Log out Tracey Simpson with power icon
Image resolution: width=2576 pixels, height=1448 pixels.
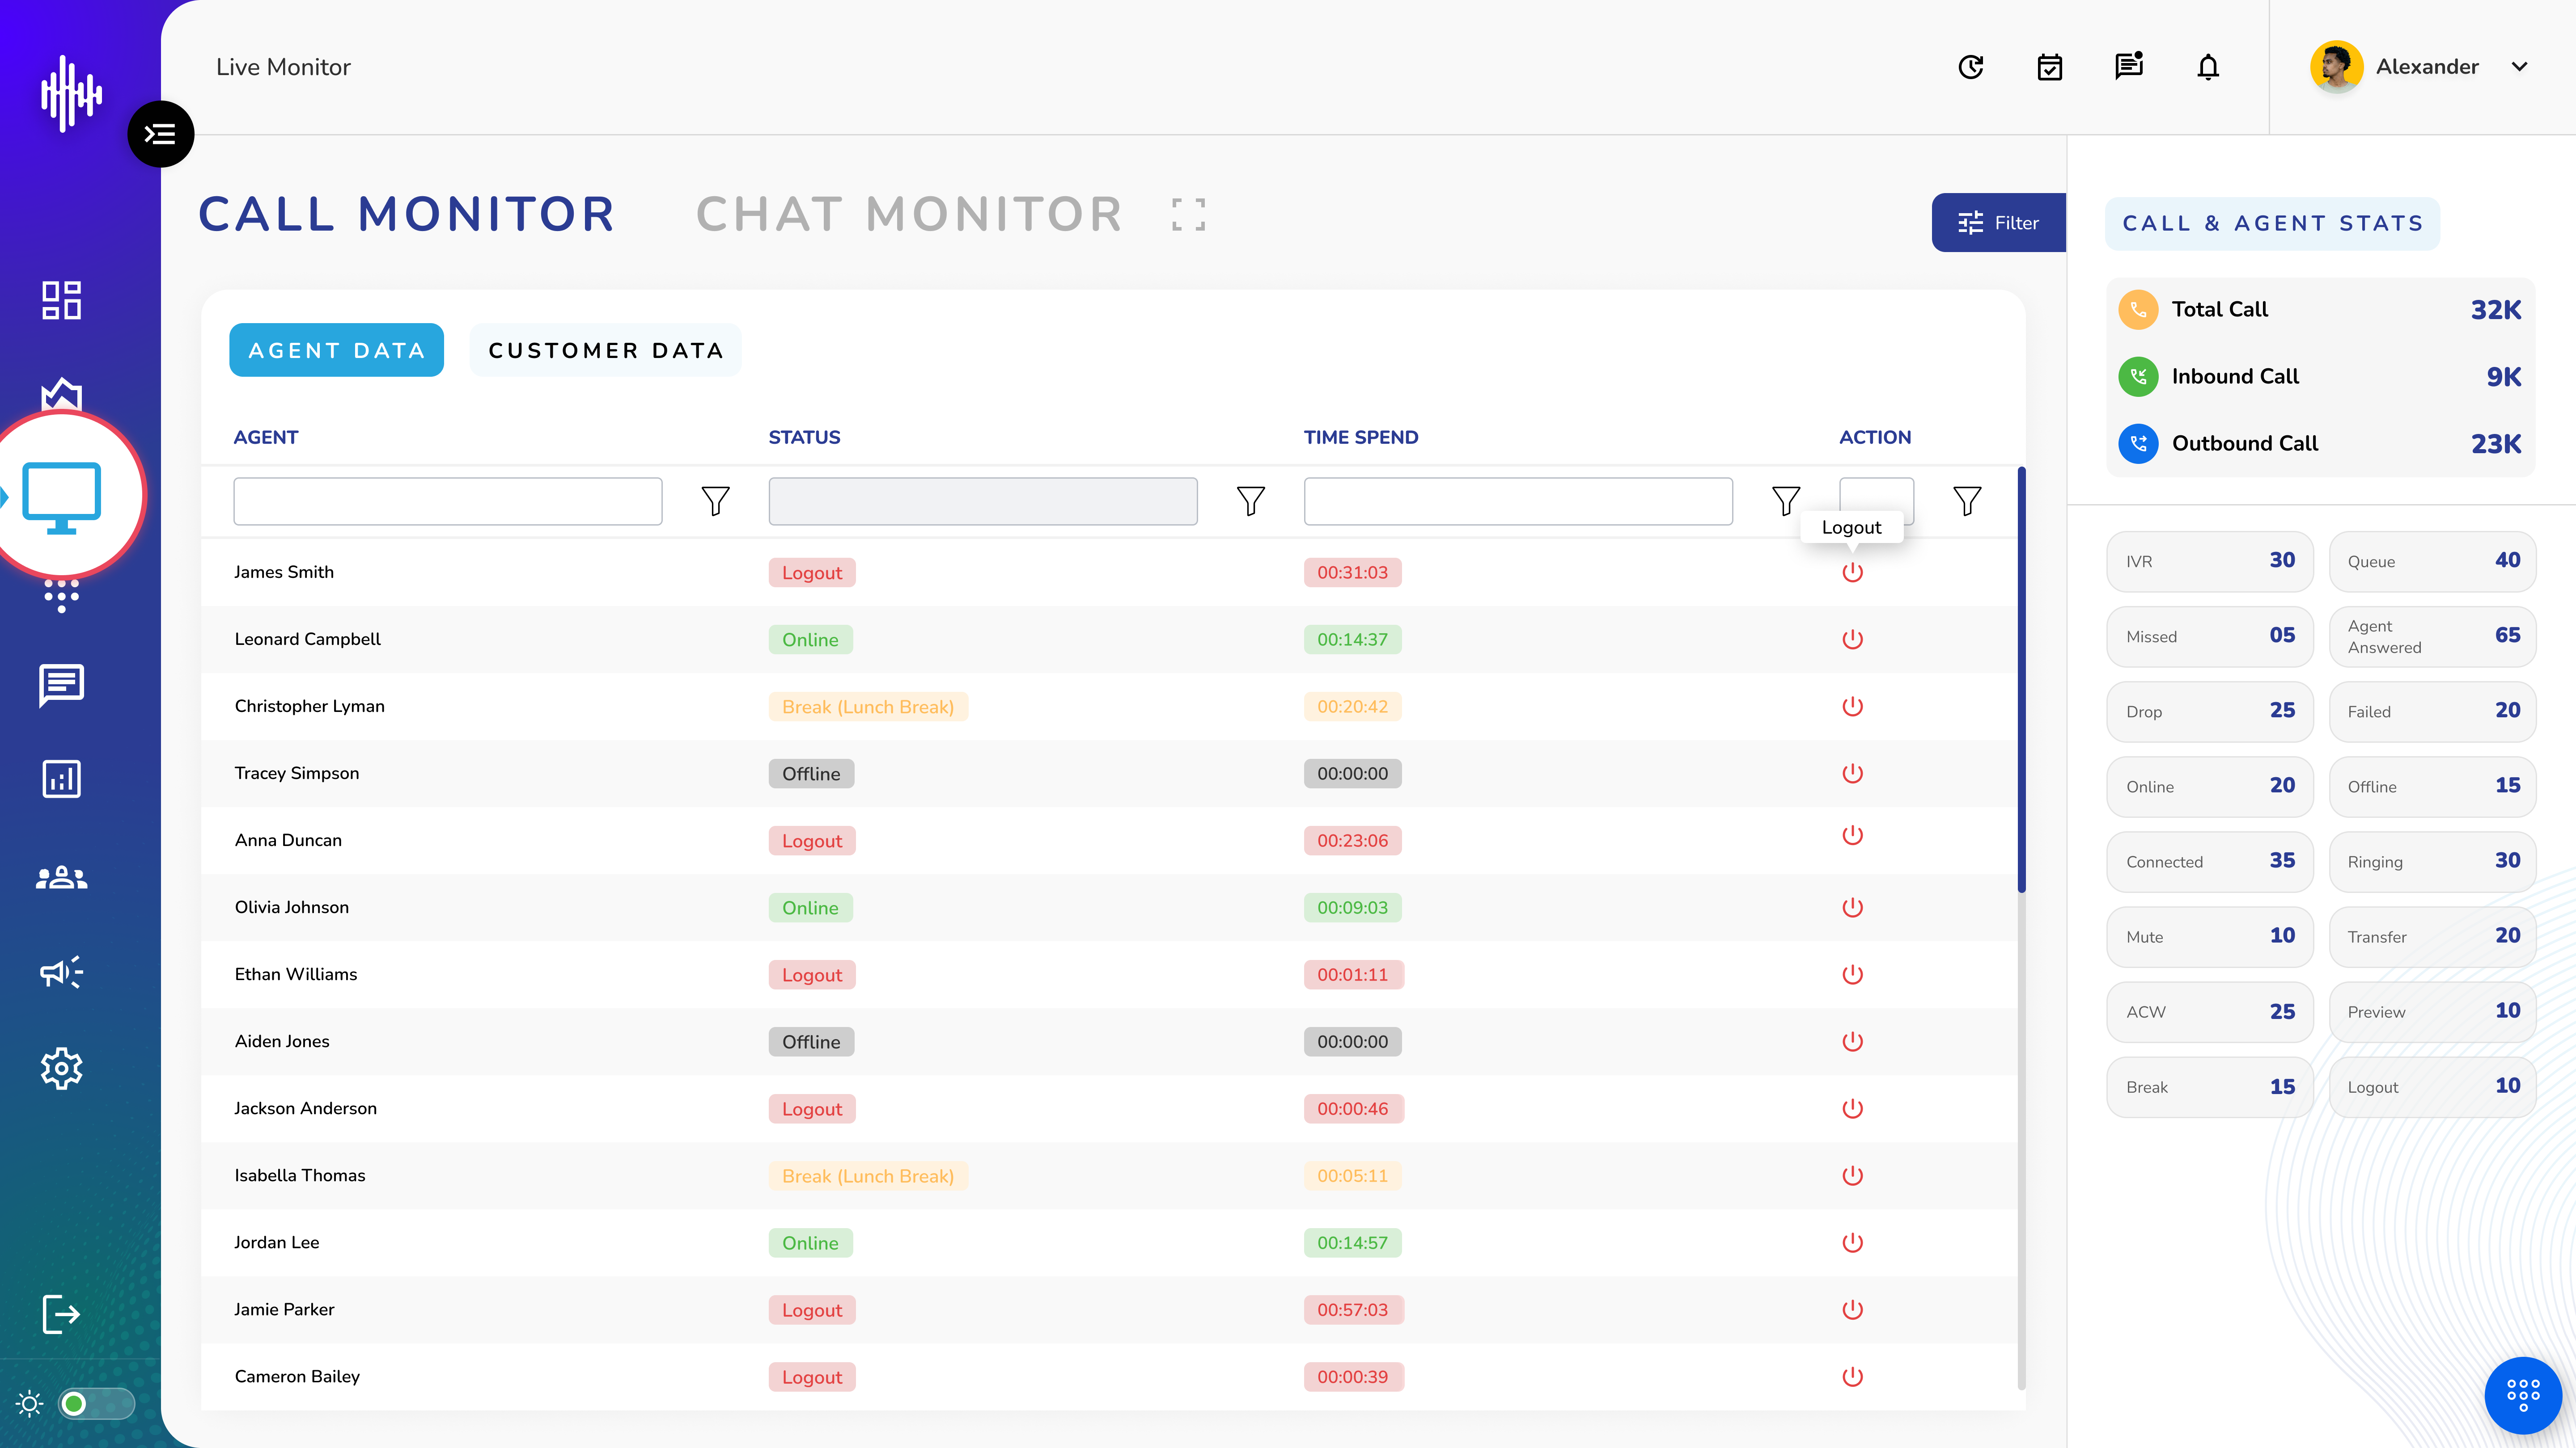pos(1852,774)
